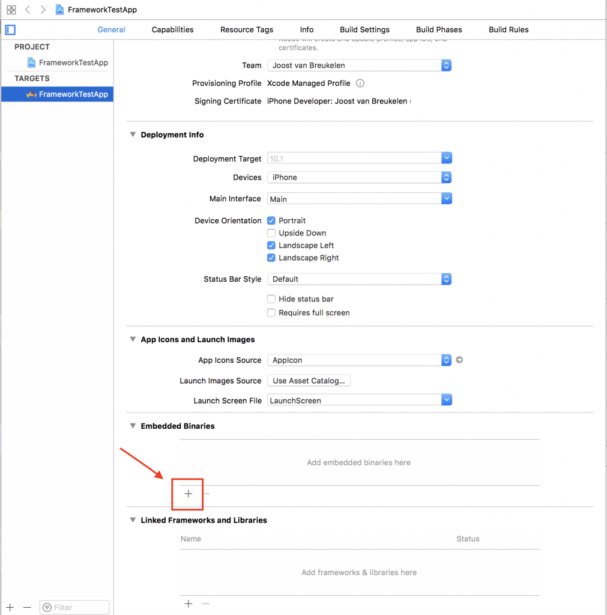Screen dimensions: 607x615
Task: Open the Team dropdown
Action: [359, 65]
